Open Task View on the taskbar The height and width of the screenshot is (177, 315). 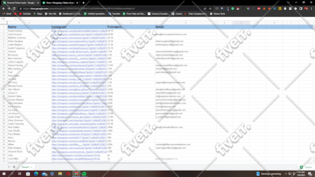tap(19, 174)
